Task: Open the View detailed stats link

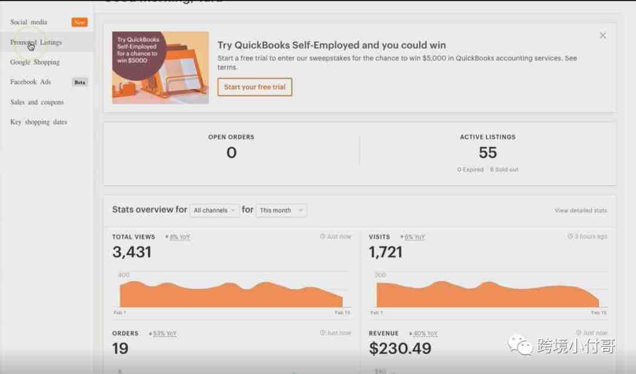Action: pyautogui.click(x=581, y=210)
